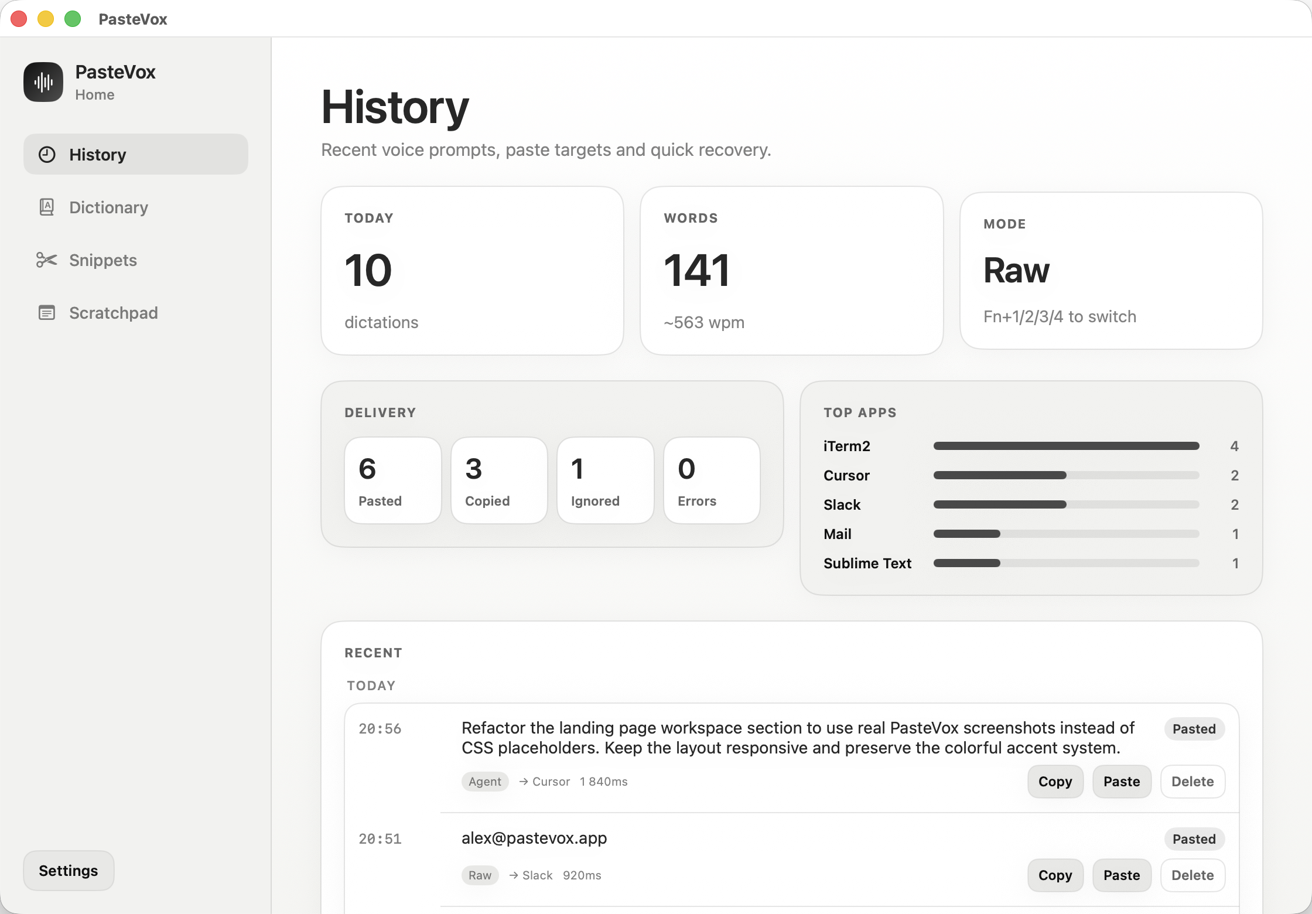Screen dimensions: 1312x914
Task: Click the Agent mode tag
Action: pos(485,782)
